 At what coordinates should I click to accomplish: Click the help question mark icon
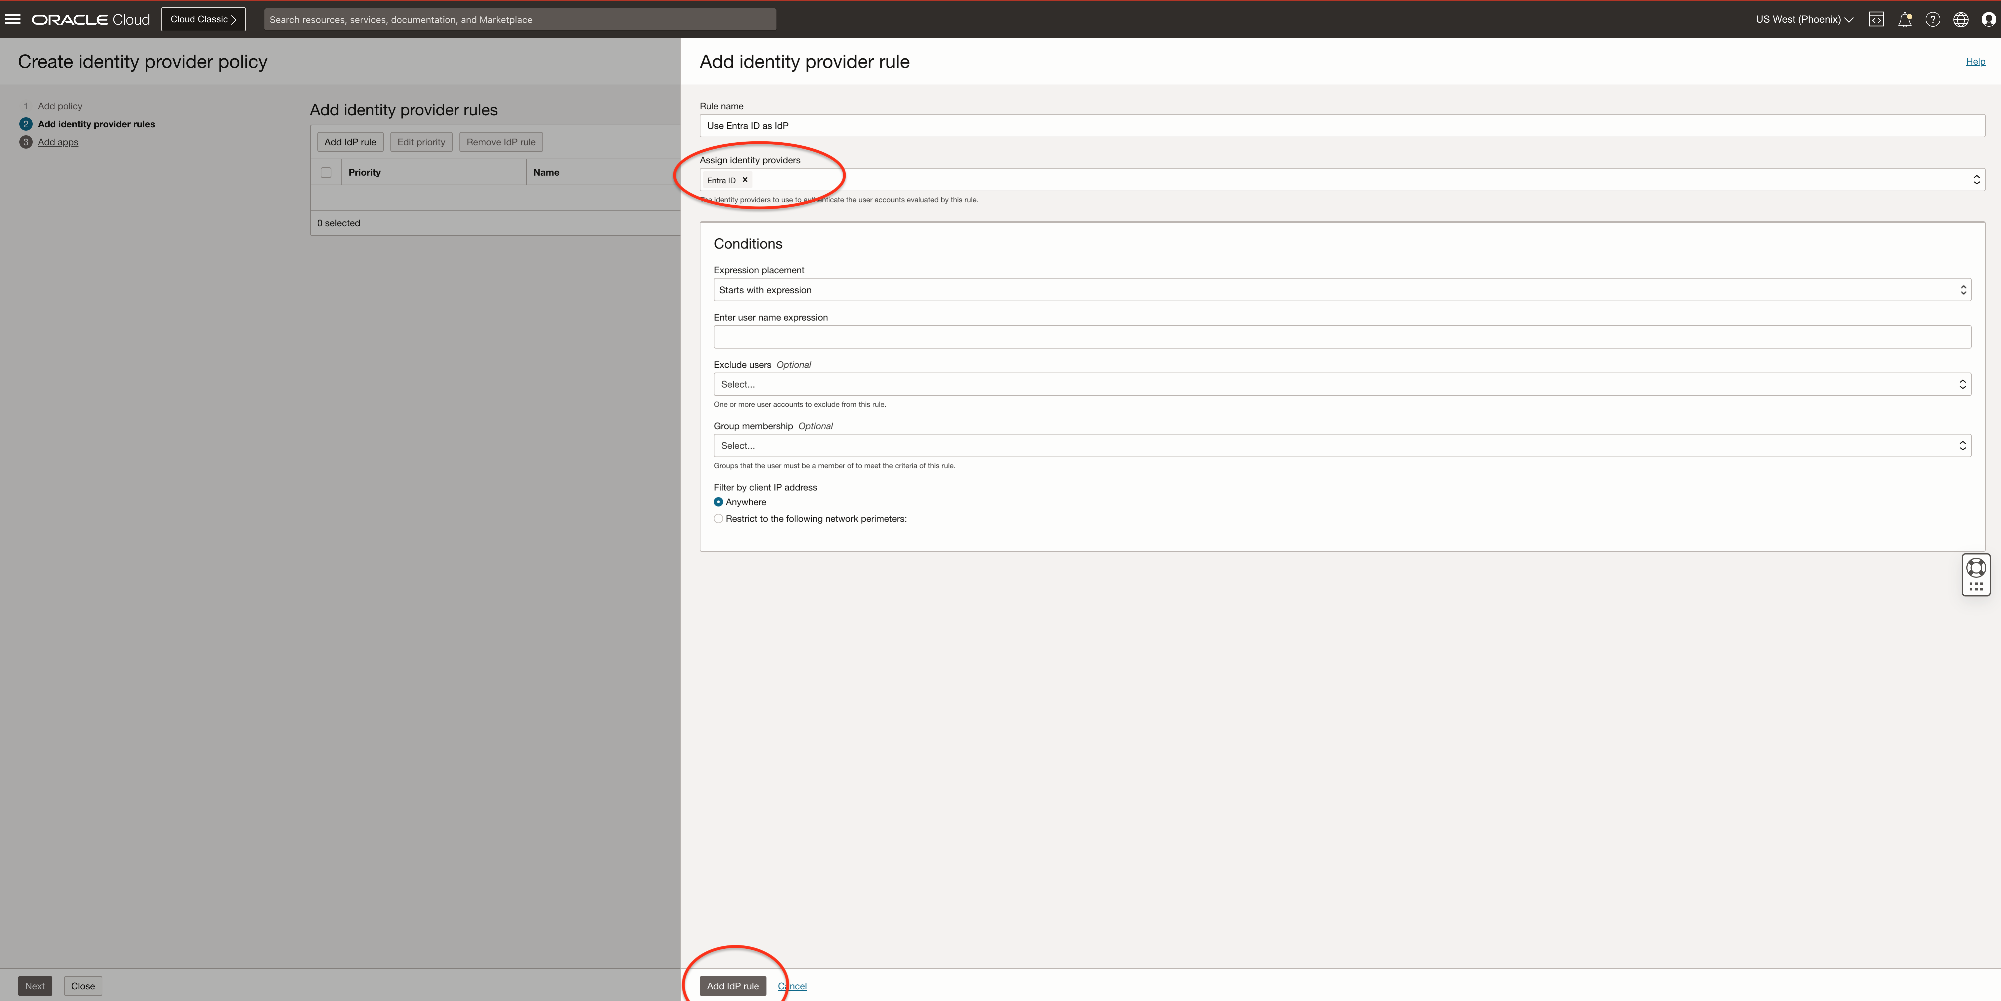tap(1932, 19)
